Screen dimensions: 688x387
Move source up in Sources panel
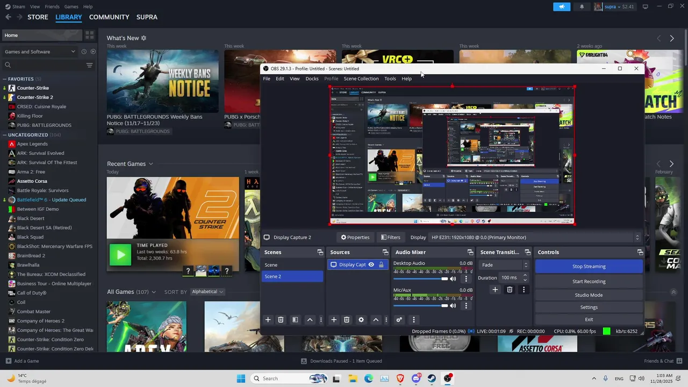(376, 320)
